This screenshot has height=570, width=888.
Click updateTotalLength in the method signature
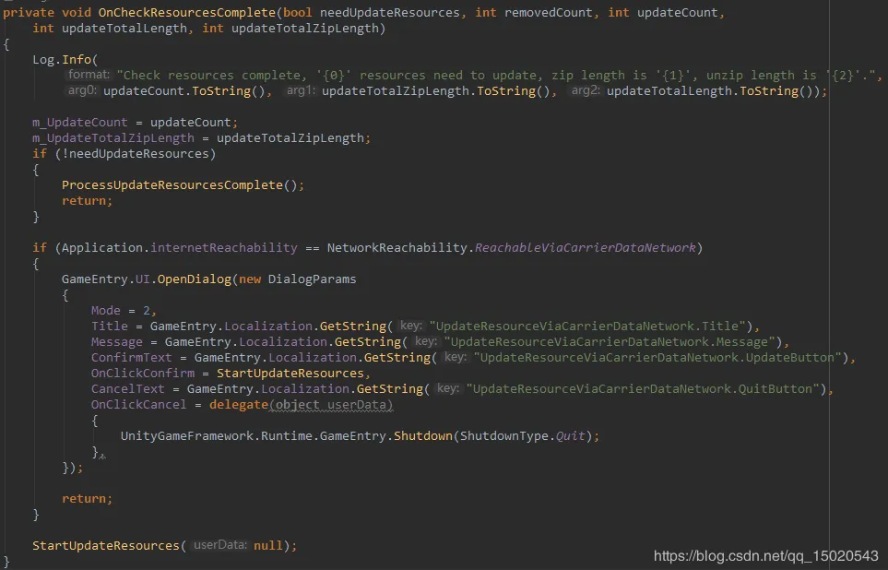pyautogui.click(x=124, y=29)
